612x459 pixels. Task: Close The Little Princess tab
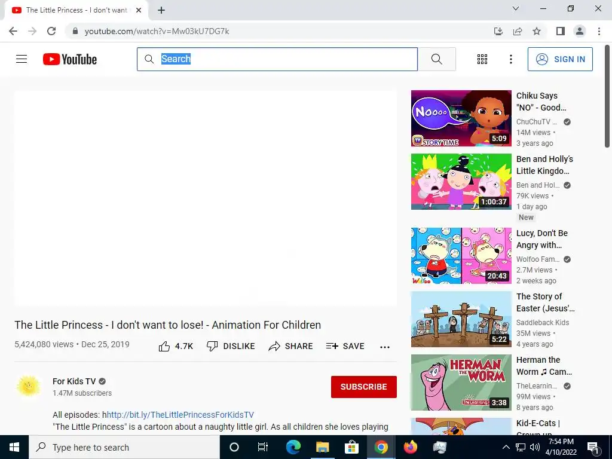pyautogui.click(x=139, y=10)
